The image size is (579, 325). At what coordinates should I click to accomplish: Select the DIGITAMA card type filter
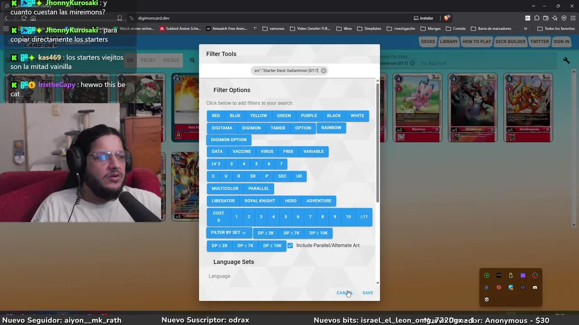point(222,128)
